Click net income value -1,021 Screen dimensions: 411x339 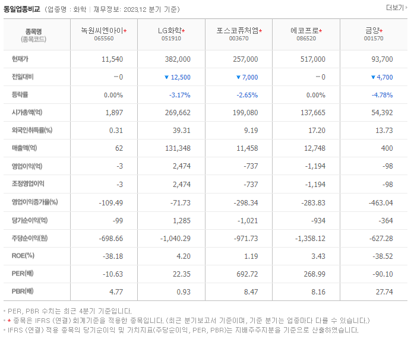tap(248, 221)
